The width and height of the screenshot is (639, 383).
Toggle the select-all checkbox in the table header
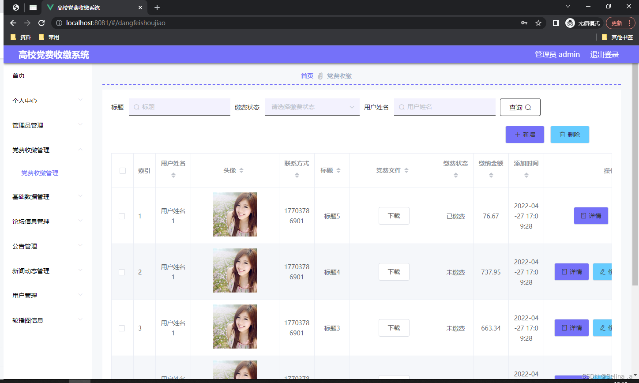click(x=123, y=171)
